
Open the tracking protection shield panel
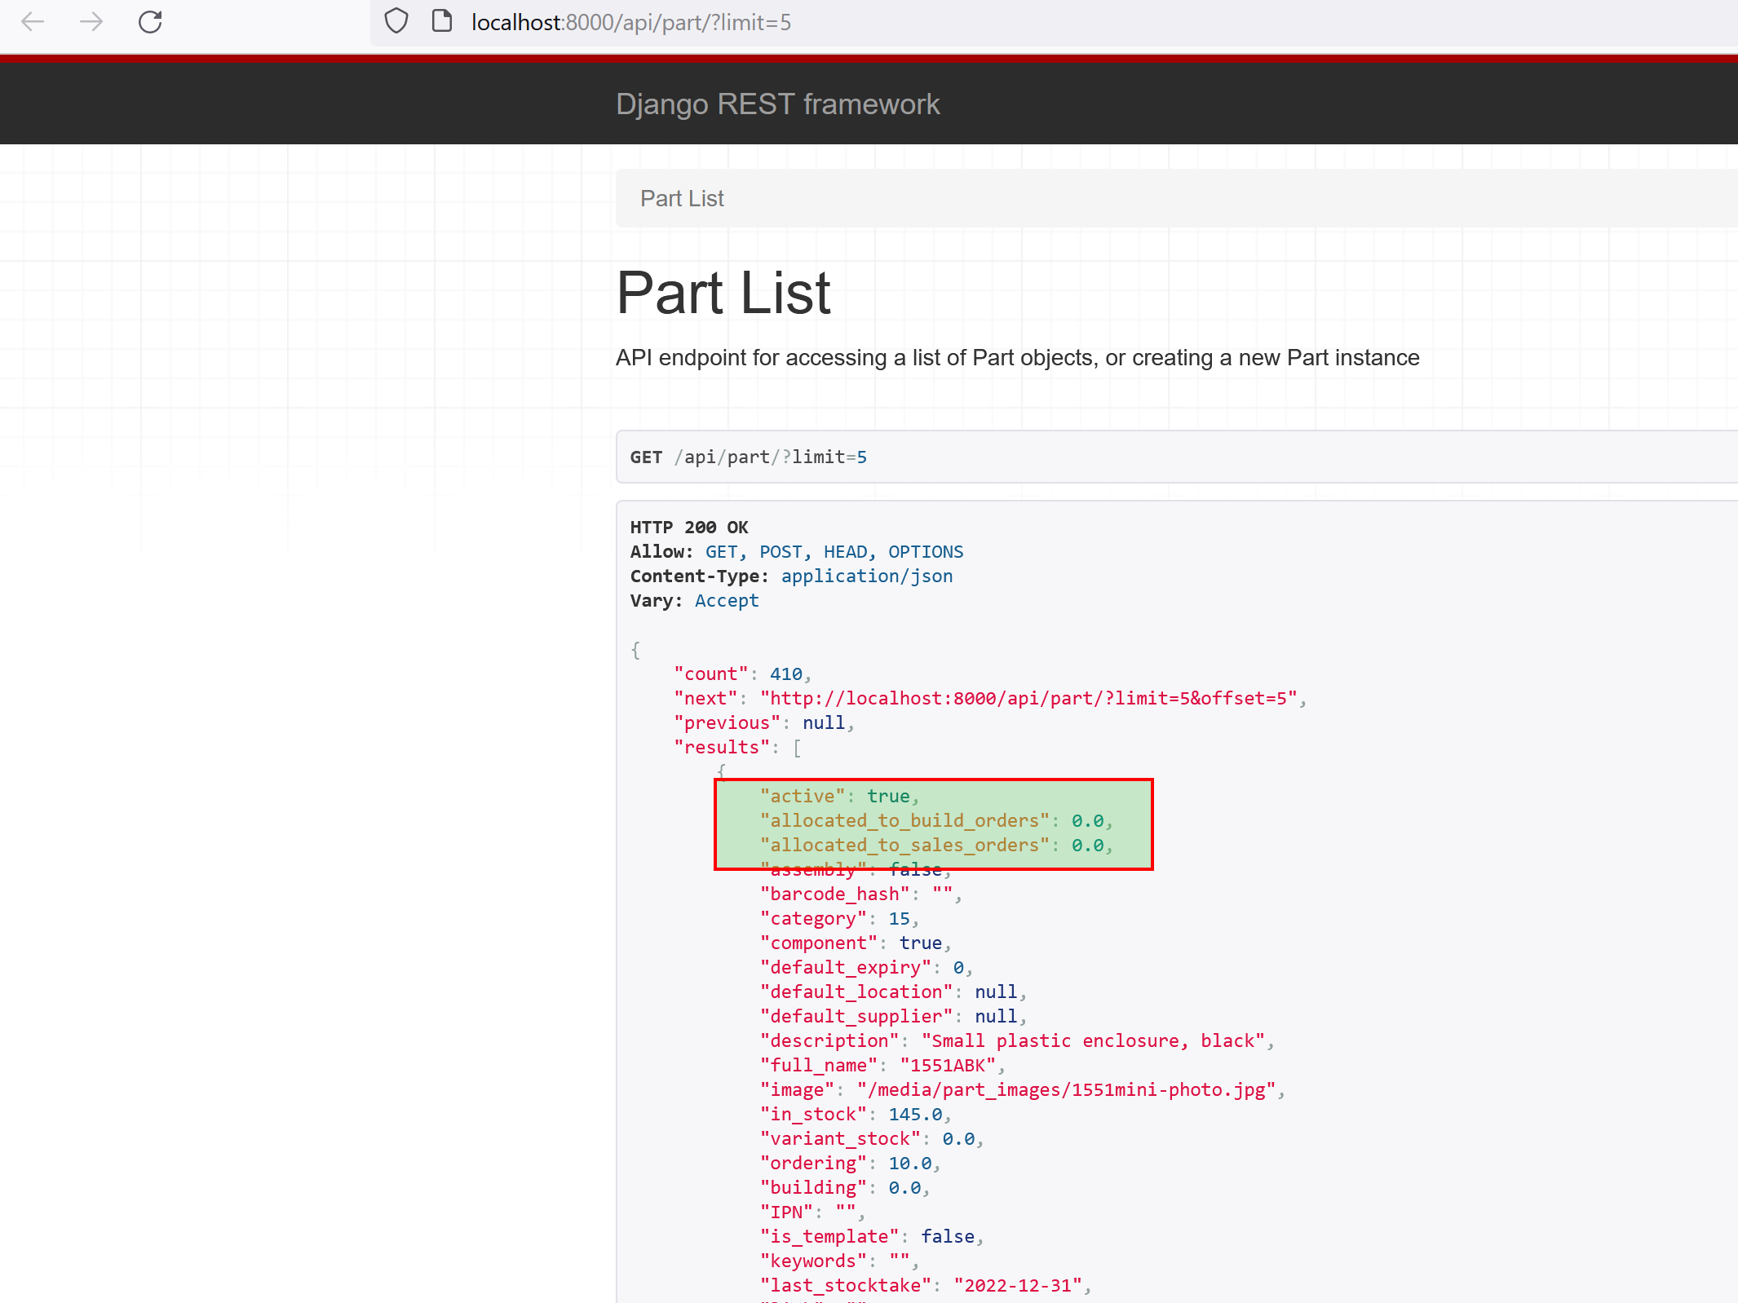point(396,21)
